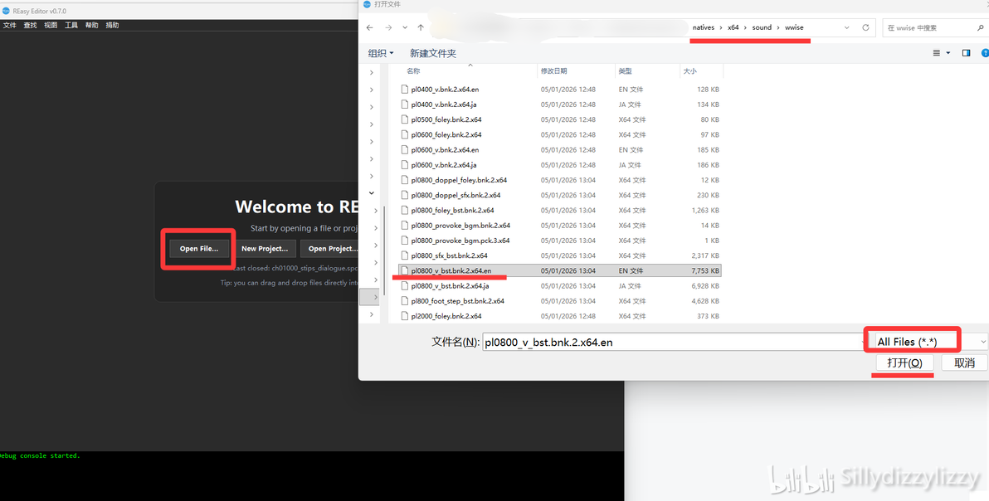Open the 查找 menu in REasy Editor
The height and width of the screenshot is (501, 989).
tap(30, 25)
